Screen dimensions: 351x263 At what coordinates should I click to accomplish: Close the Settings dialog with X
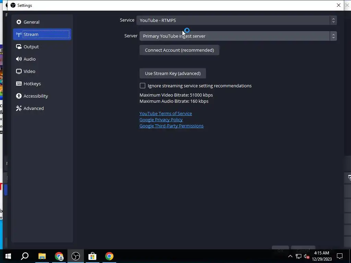tap(338, 5)
